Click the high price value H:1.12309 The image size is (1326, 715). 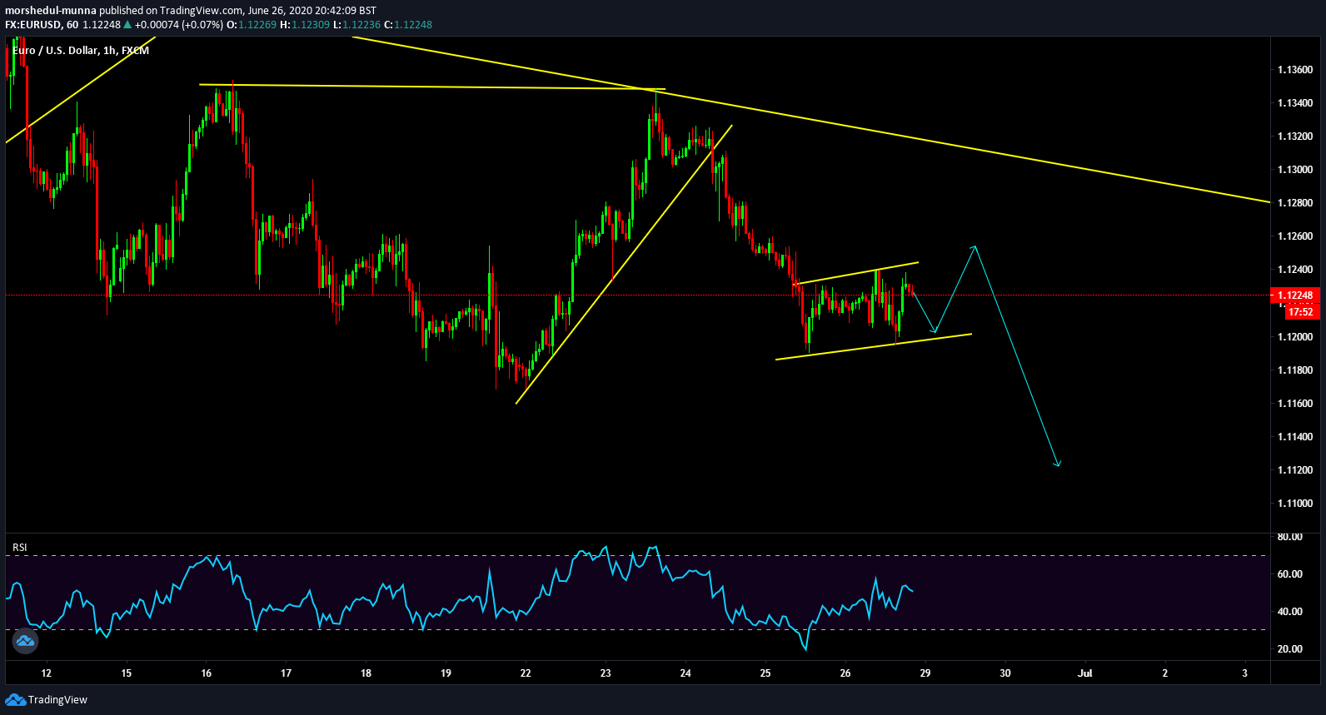305,25
